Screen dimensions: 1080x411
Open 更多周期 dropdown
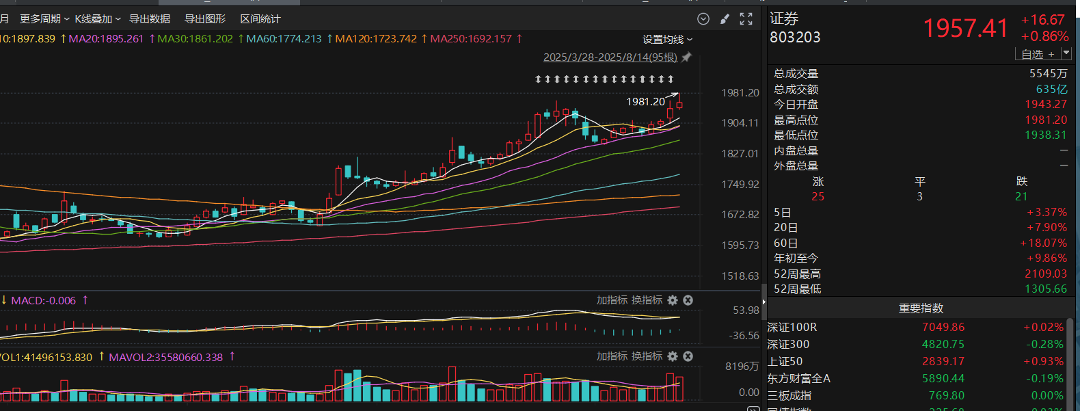point(44,19)
